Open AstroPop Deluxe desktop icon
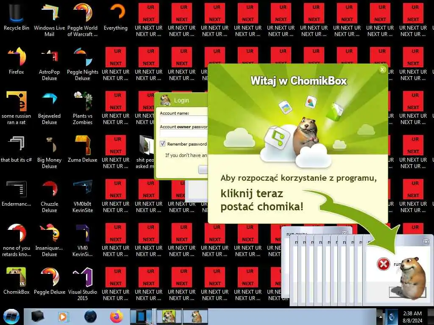 49,63
